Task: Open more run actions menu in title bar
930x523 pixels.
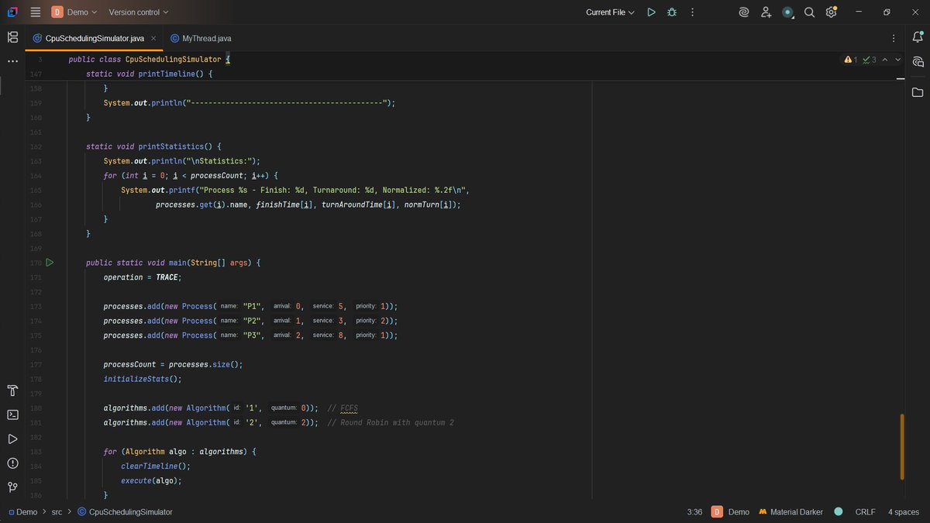Action: (692, 12)
